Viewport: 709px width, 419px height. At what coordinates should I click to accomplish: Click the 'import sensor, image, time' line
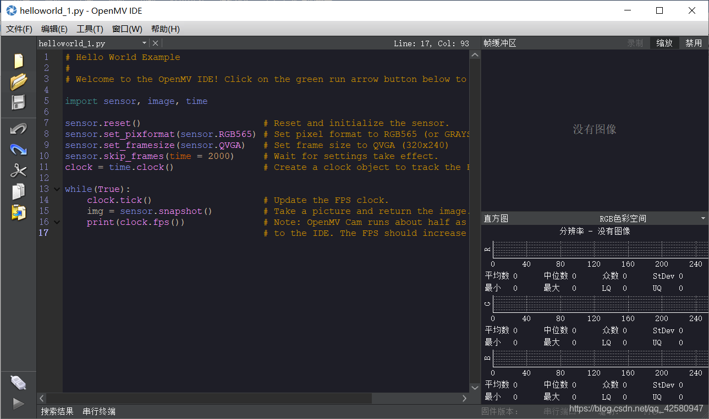coord(136,101)
